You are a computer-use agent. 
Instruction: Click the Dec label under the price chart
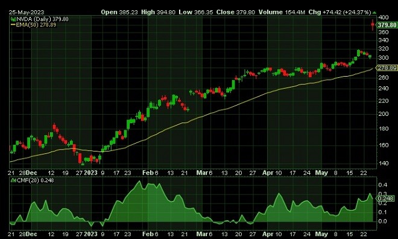(31, 173)
